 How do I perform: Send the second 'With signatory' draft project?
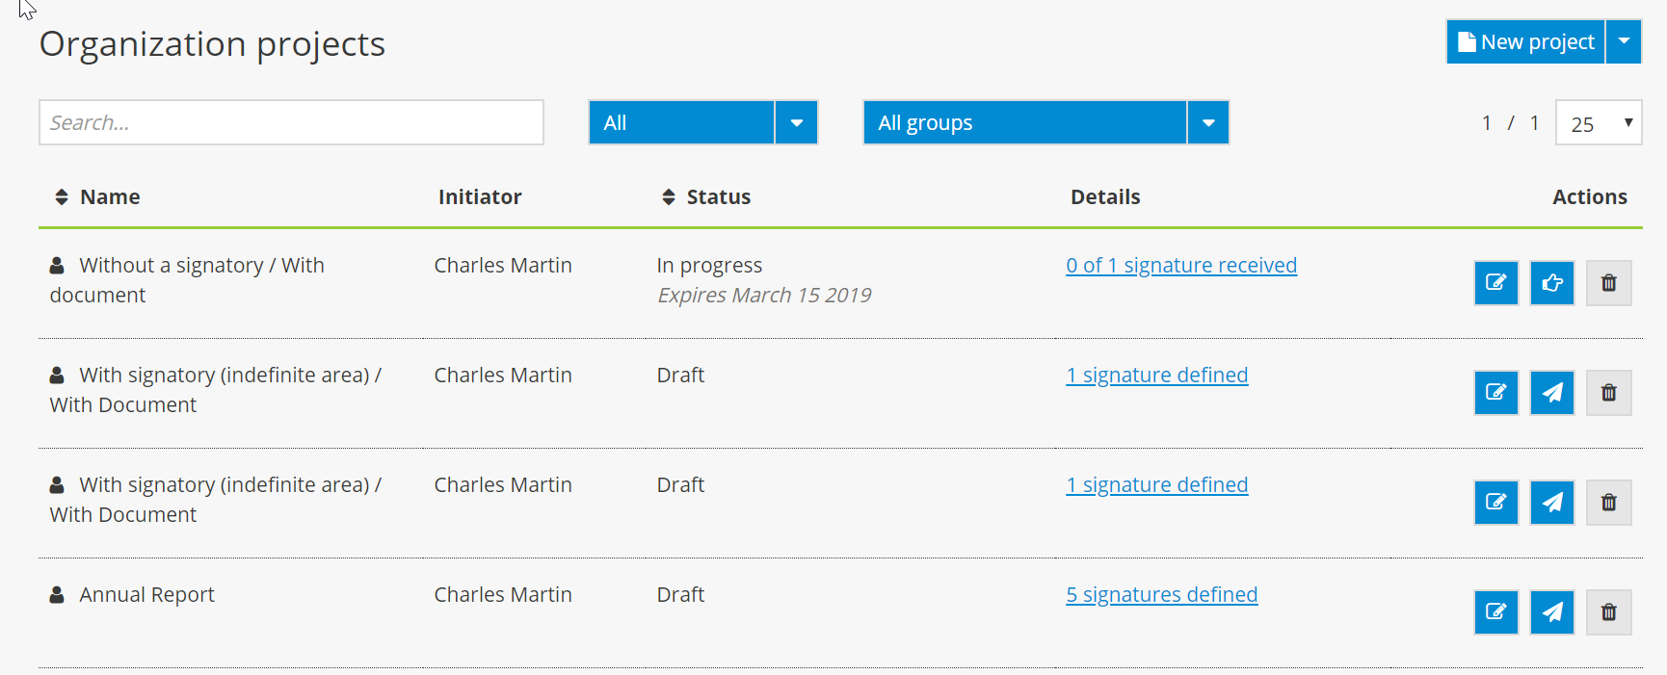(x=1551, y=502)
